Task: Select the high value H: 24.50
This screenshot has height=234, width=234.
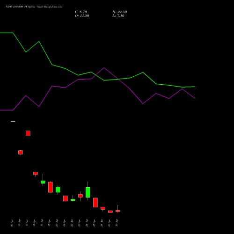Action: pyautogui.click(x=119, y=12)
